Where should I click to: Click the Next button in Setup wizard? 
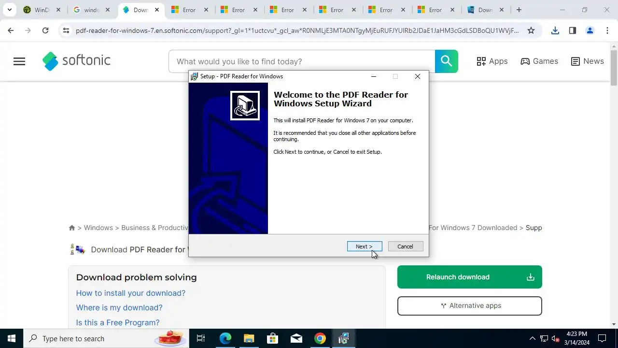click(x=365, y=246)
